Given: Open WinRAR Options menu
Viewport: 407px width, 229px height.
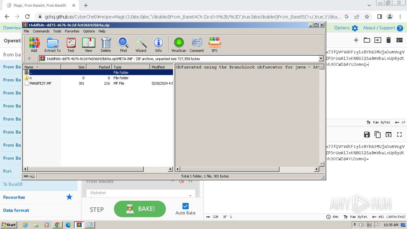Looking at the screenshot, I should tap(89, 31).
